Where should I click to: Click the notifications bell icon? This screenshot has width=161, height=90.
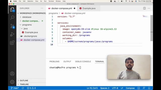[149, 88]
